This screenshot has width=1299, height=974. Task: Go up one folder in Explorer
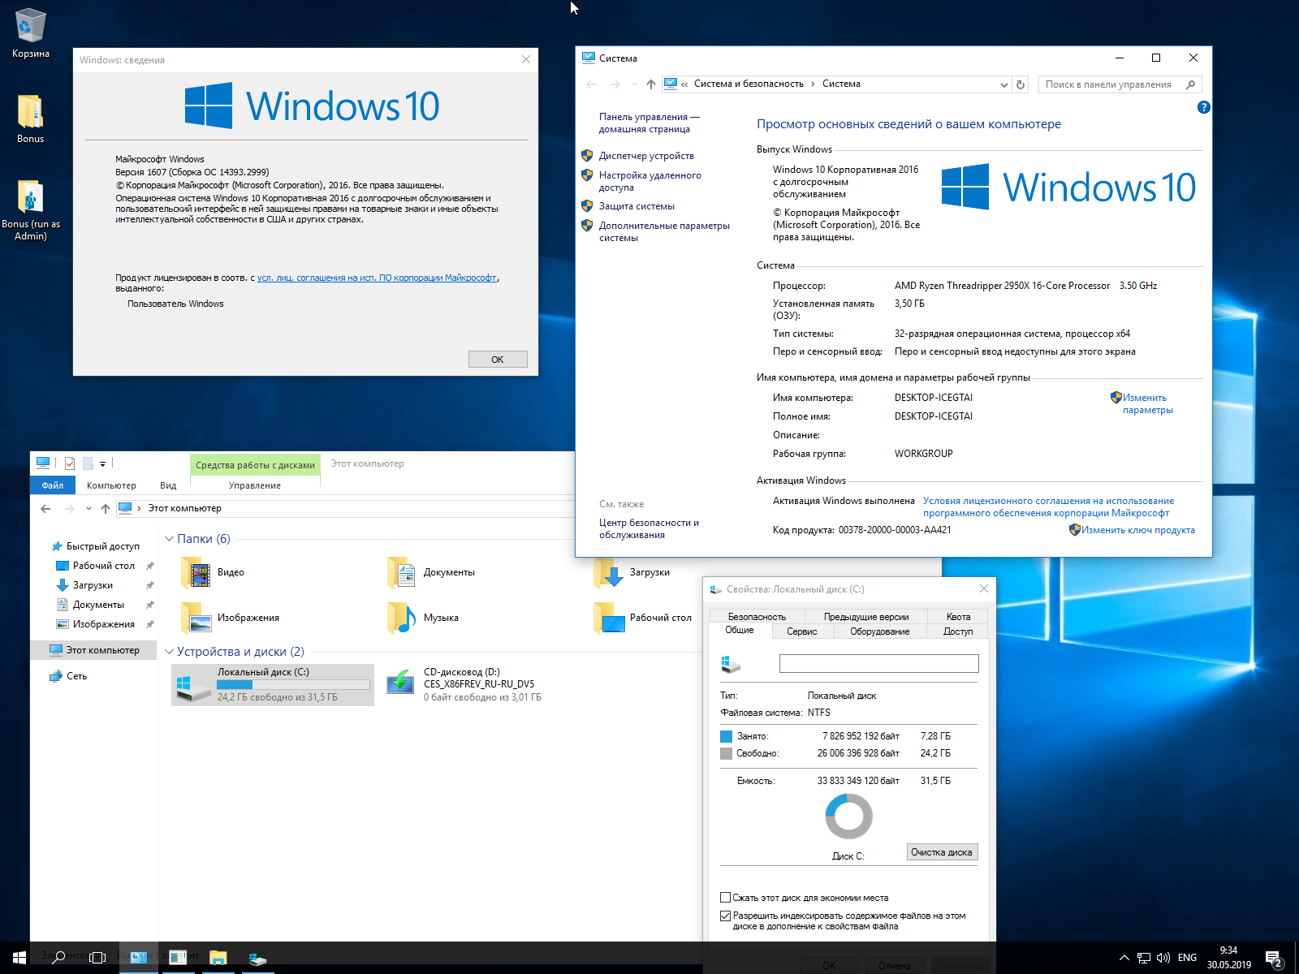pyautogui.click(x=106, y=509)
